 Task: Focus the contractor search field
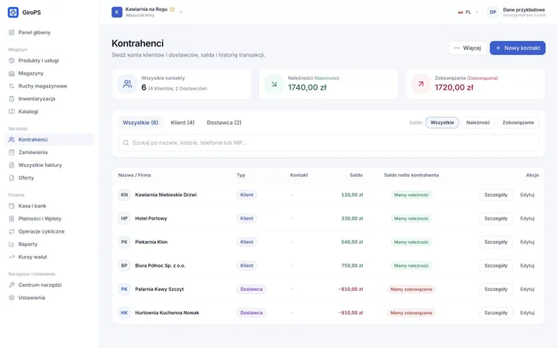point(329,143)
